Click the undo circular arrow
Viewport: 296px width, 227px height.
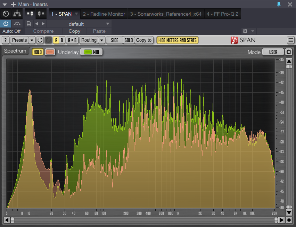tap(40, 40)
